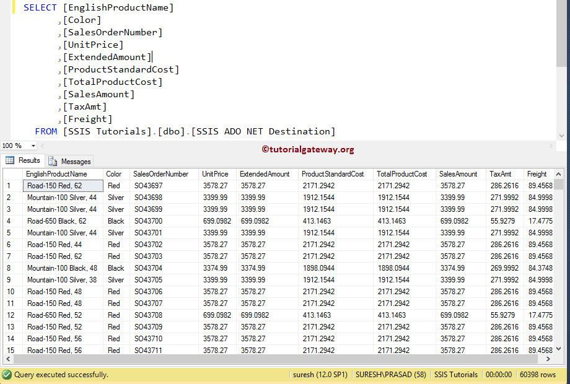
Task: Select row 12 header in results
Action: click(13, 315)
